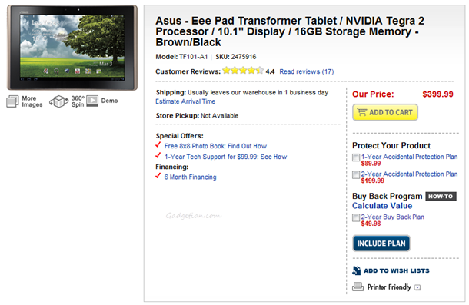Open 1-Year Tech Support See How link
Screen dimensions: 469x305
[x=225, y=157]
